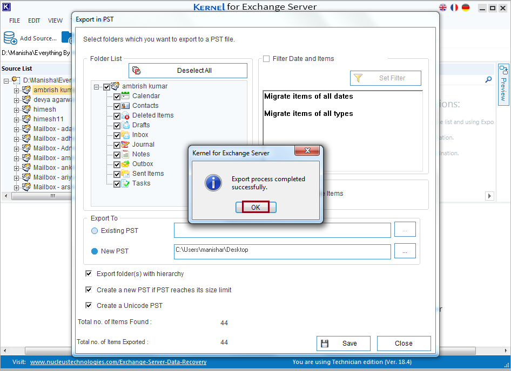The image size is (511, 371).
Task: Browse for an existing PST file
Action: [x=405, y=229]
